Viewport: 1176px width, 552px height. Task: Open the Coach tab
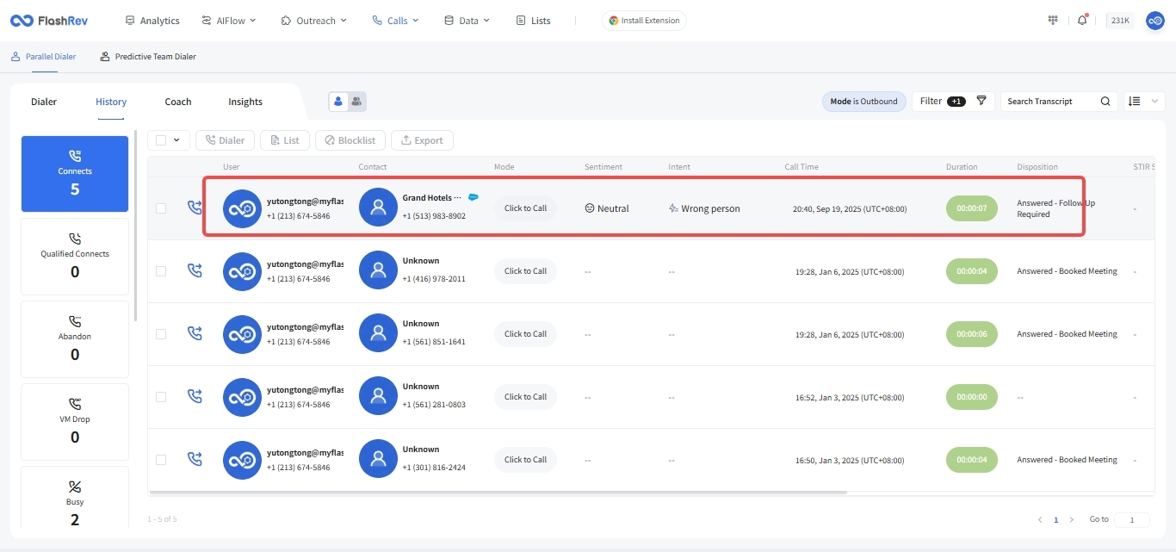click(178, 102)
